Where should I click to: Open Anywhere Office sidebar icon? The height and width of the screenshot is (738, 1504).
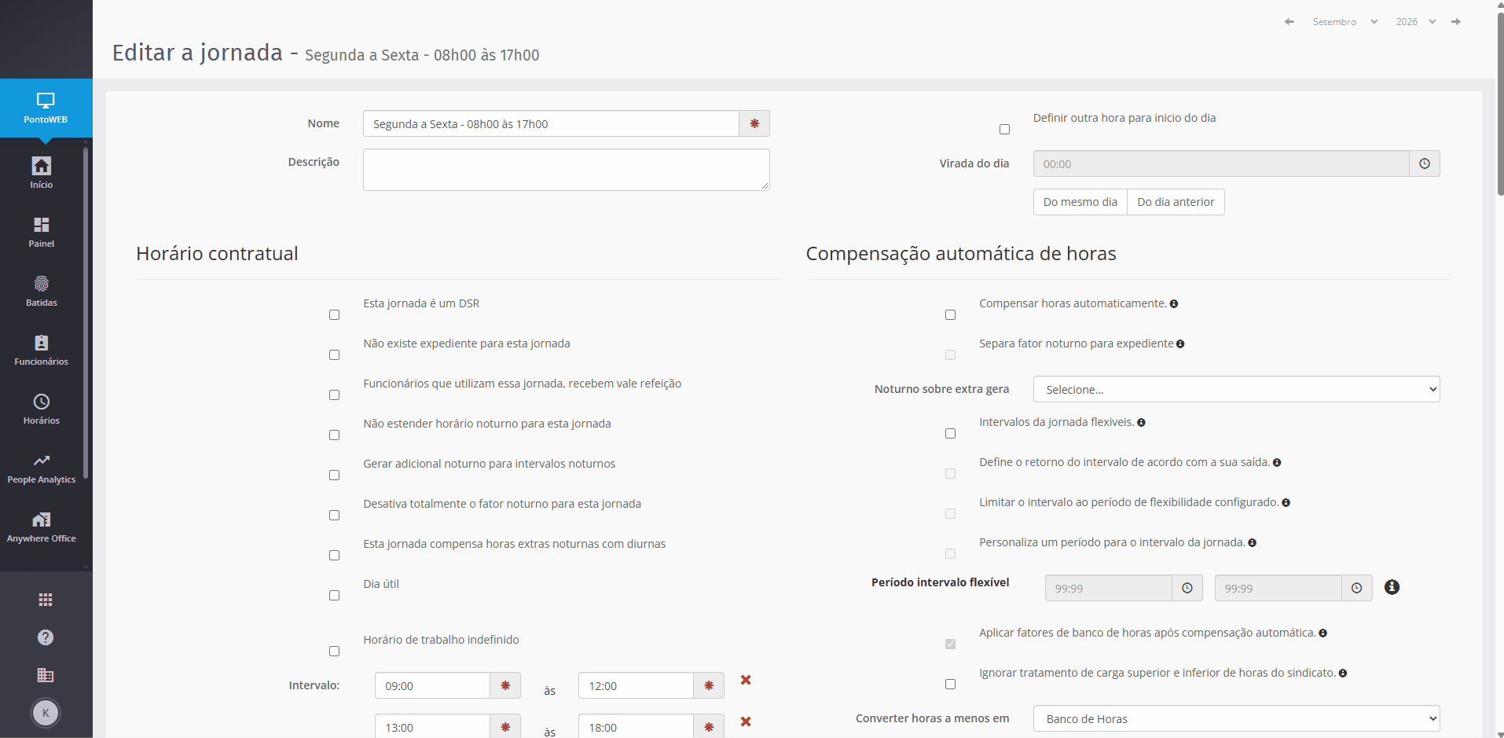tap(42, 527)
